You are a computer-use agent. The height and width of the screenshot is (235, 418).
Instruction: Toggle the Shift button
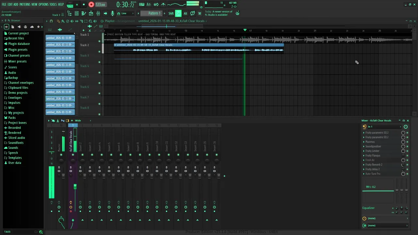tap(171, 13)
